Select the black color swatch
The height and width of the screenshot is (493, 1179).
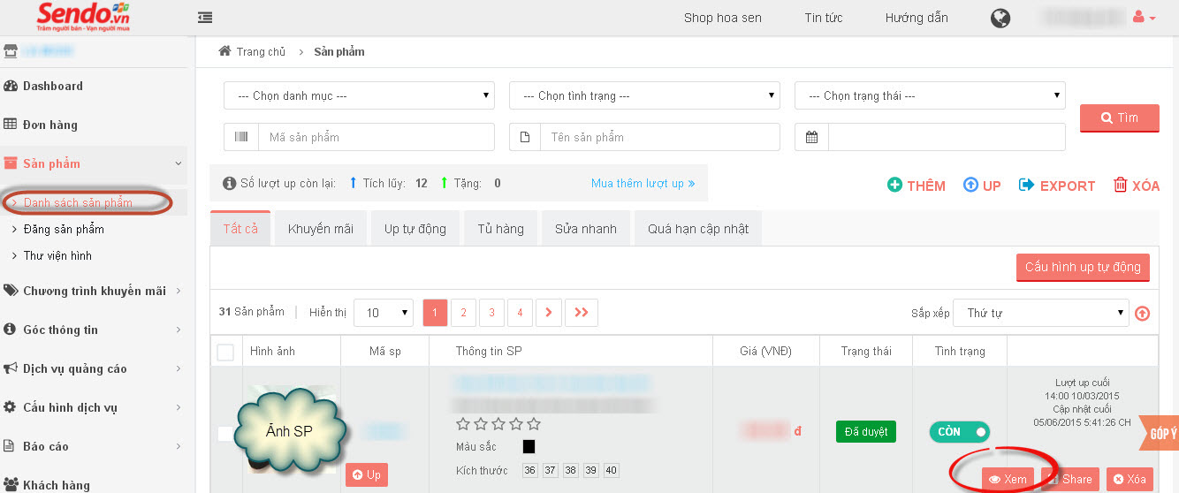pyautogui.click(x=529, y=447)
